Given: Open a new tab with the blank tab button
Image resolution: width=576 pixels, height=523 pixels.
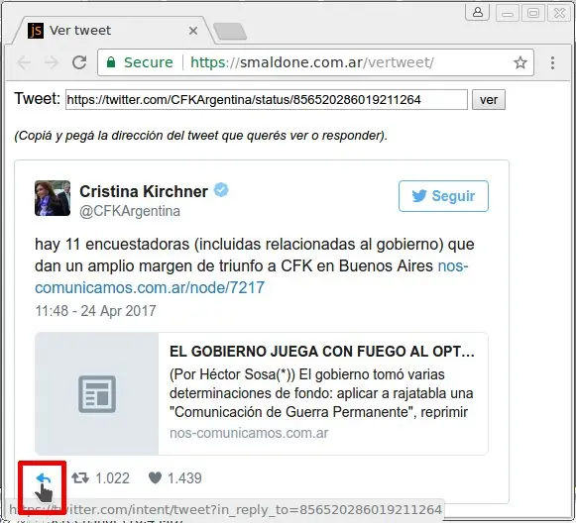Looking at the screenshot, I should (230, 31).
